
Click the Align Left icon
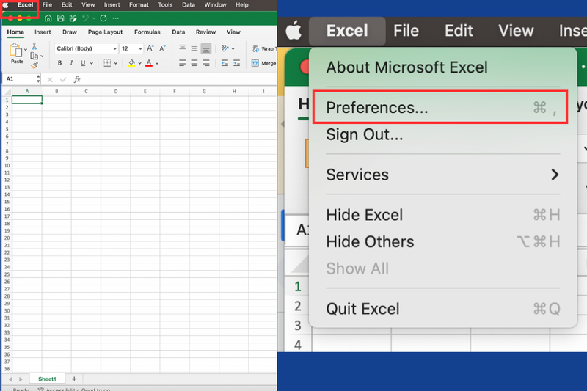click(182, 63)
